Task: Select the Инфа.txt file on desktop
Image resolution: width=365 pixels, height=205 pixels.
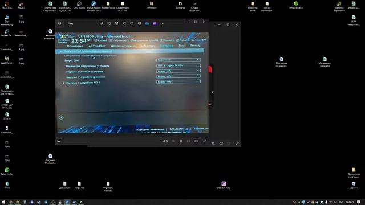Action: pos(79,185)
